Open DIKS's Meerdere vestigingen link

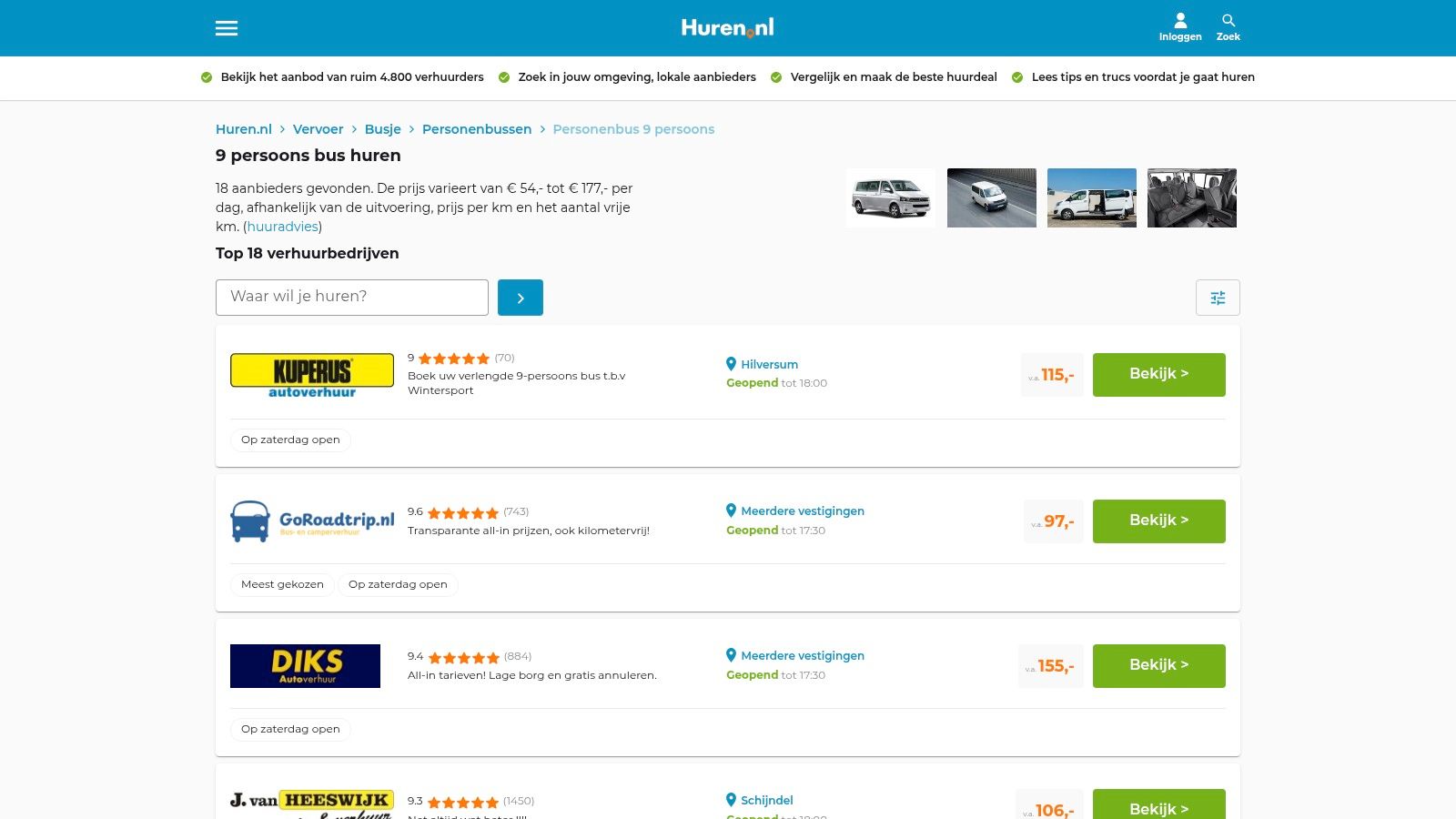click(803, 656)
